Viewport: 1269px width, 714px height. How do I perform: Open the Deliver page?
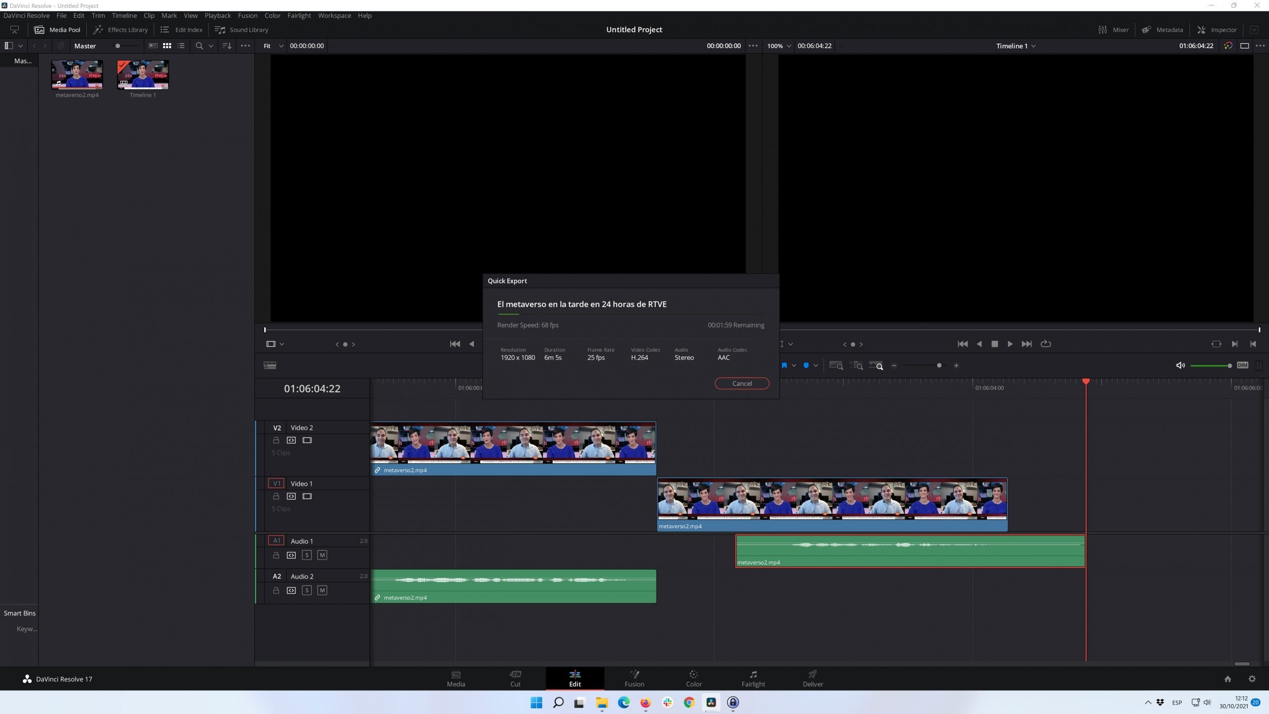point(812,678)
